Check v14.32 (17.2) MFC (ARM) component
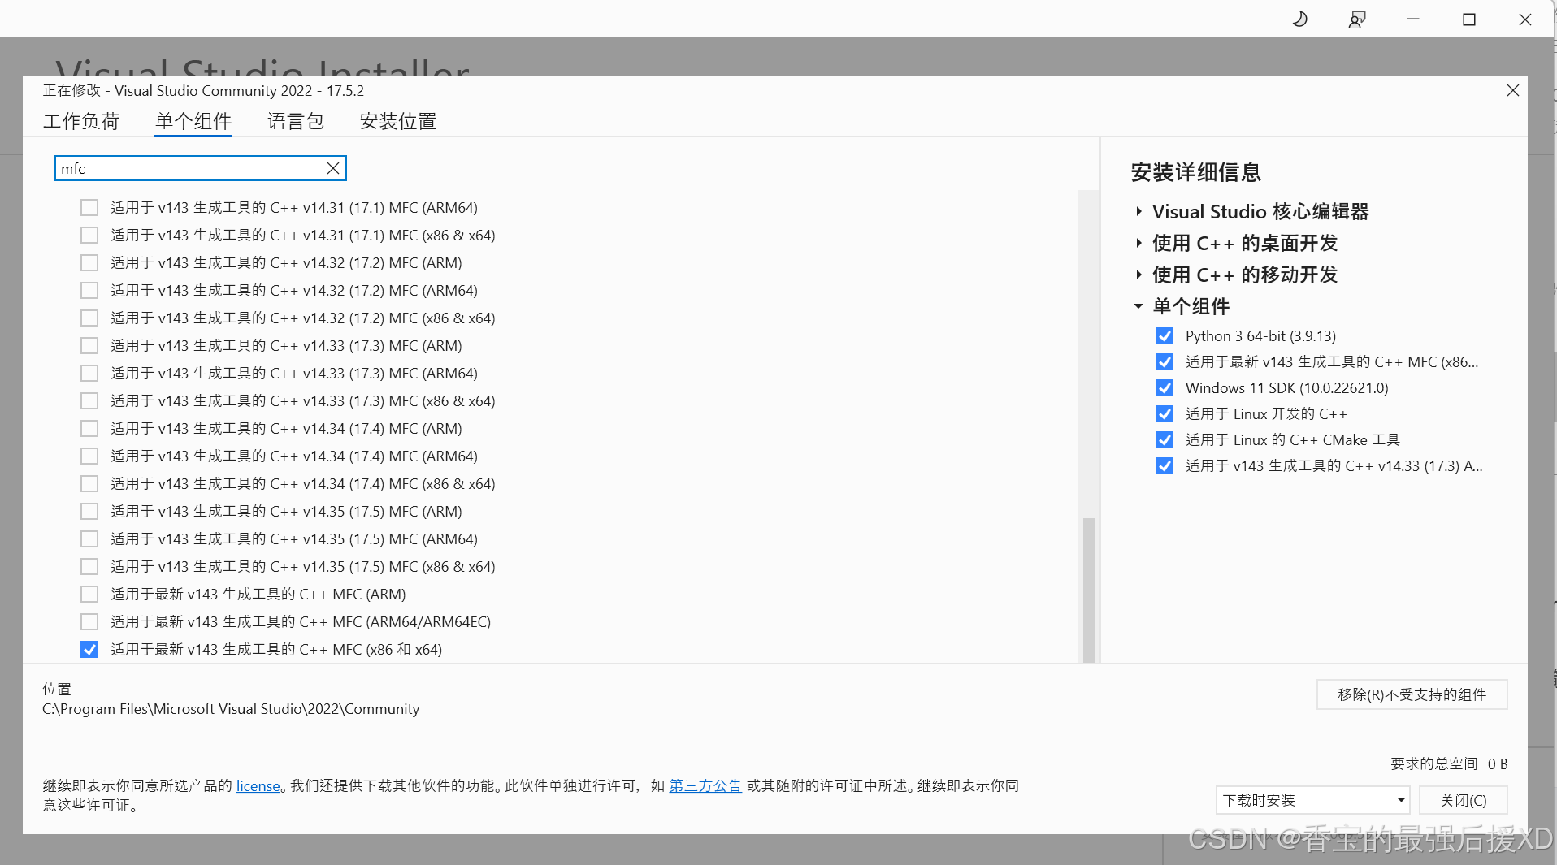1557x865 pixels. [89, 263]
